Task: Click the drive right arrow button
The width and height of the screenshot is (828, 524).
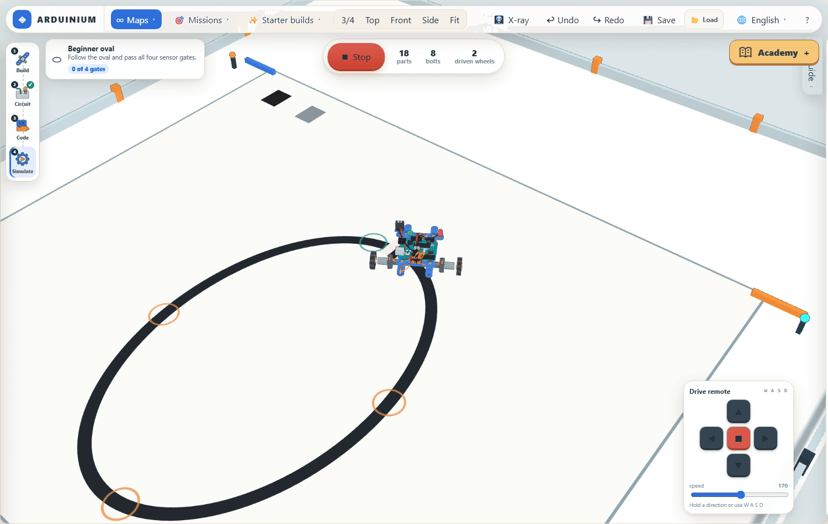Action: [x=766, y=439]
